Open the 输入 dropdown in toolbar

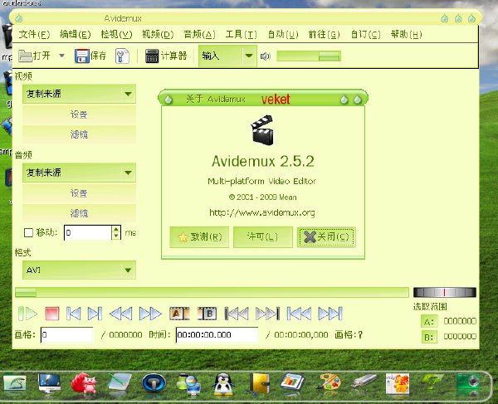227,56
